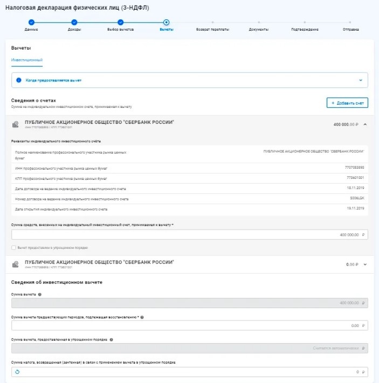Expand the second Сбербанк account with 0.00
The height and width of the screenshot is (383, 379).
[365, 264]
